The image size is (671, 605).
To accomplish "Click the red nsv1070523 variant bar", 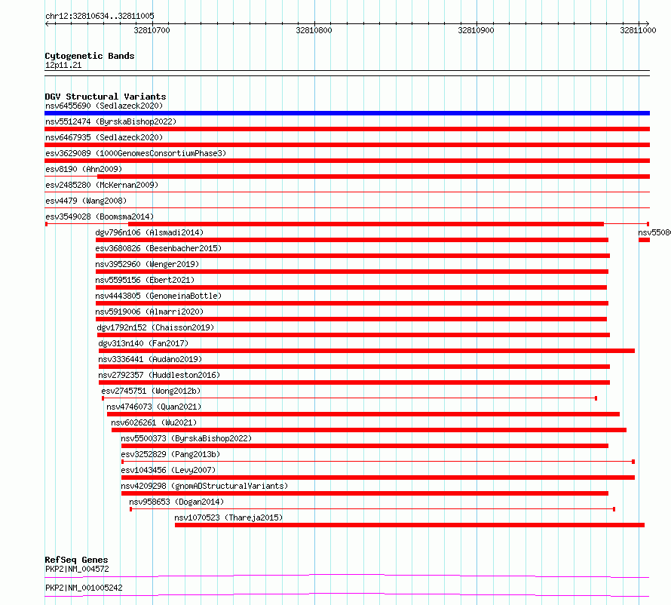I will click(x=409, y=525).
